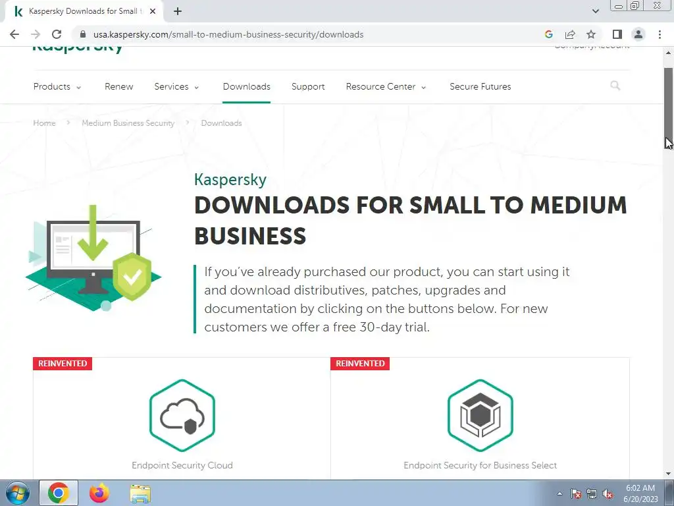Launch Firefox from the taskbar
674x506 pixels.
point(99,493)
